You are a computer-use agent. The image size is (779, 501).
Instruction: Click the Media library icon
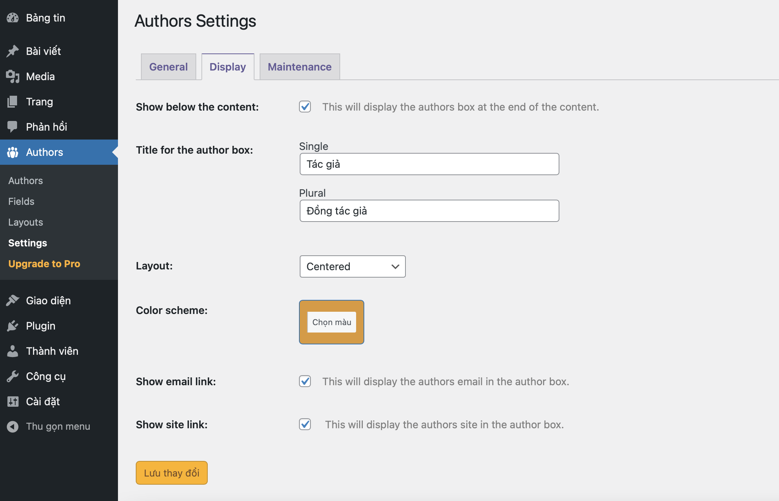tap(13, 76)
